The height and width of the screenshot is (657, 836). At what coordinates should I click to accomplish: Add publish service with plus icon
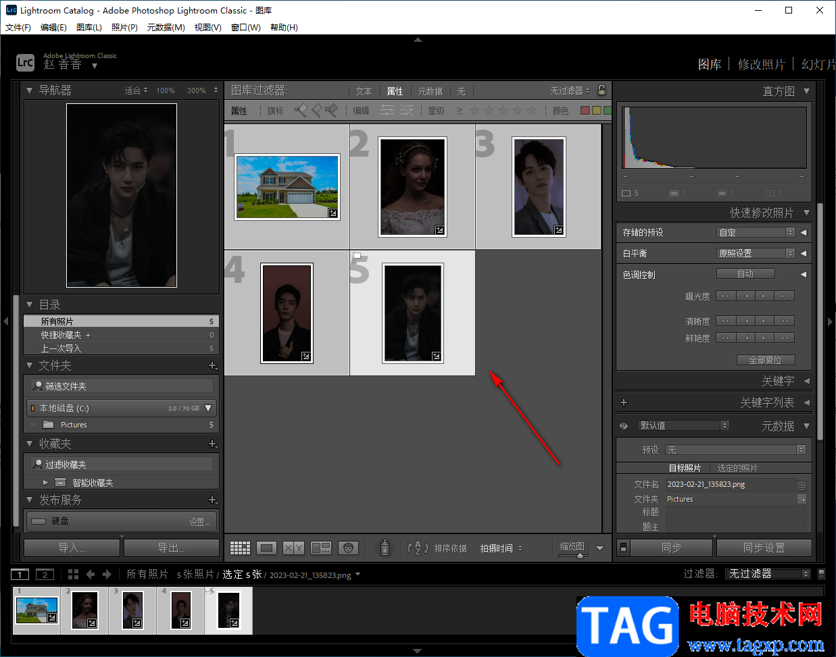tap(213, 500)
